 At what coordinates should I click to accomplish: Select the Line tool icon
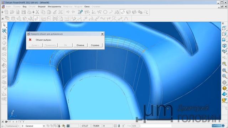(x=99, y=12)
